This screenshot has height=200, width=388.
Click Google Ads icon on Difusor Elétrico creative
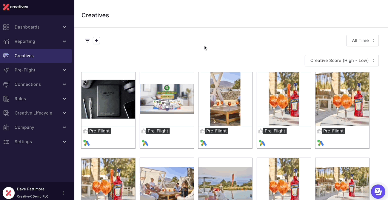point(145,143)
